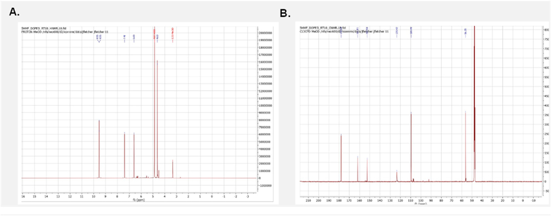This screenshot has height=216, width=551.
Task: Click the peak near 6.6 ppm in spectrum A
Action: [134, 156]
